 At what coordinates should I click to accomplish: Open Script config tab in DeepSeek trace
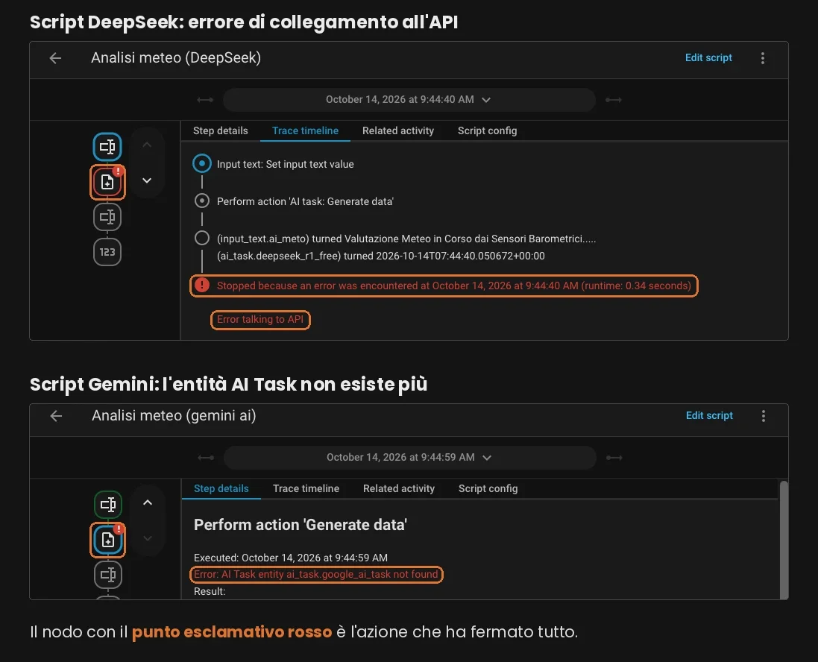[x=487, y=131]
